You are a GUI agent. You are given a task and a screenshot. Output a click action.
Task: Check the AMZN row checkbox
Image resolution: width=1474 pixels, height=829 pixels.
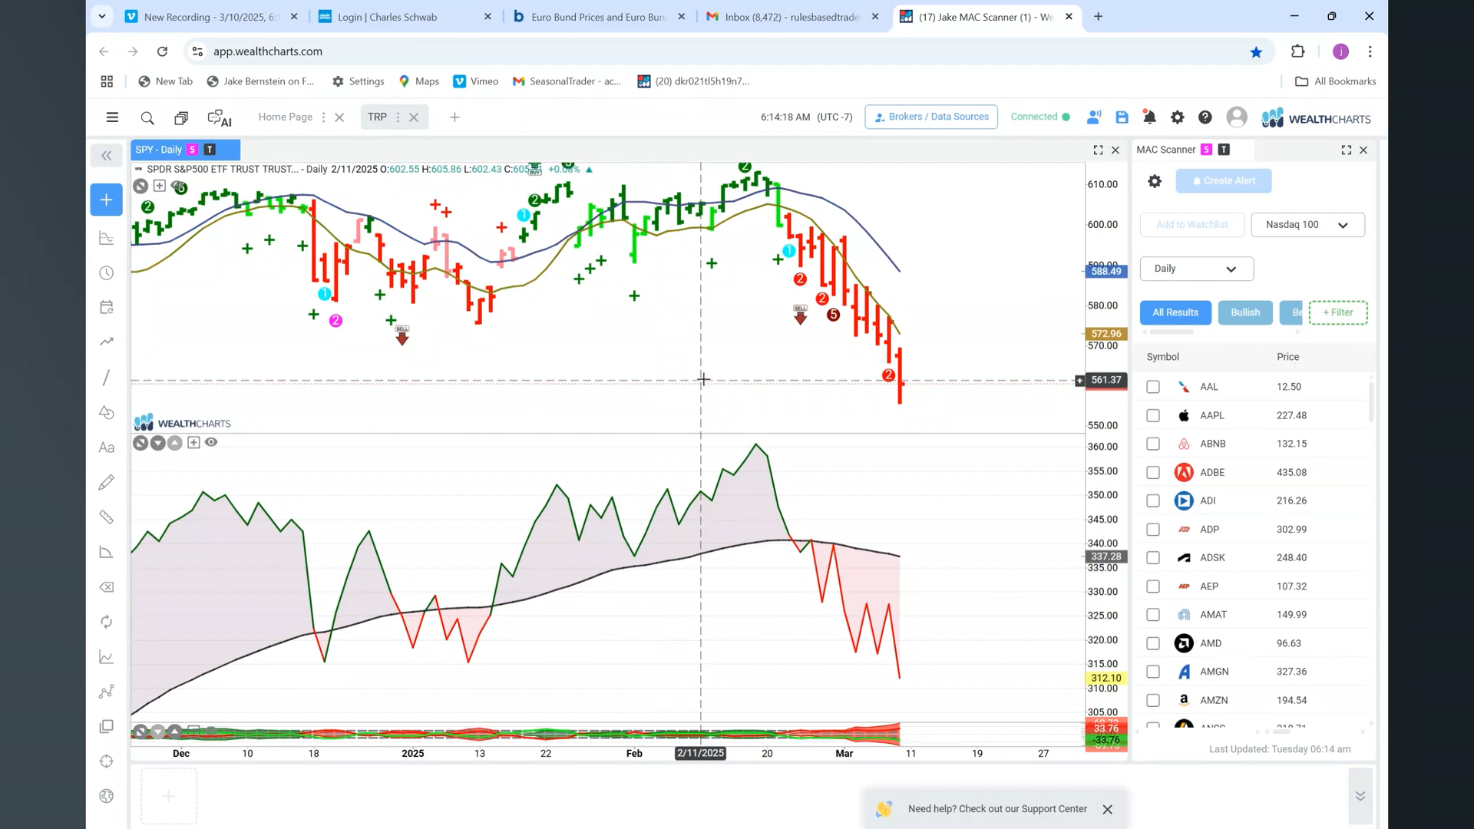tap(1153, 700)
